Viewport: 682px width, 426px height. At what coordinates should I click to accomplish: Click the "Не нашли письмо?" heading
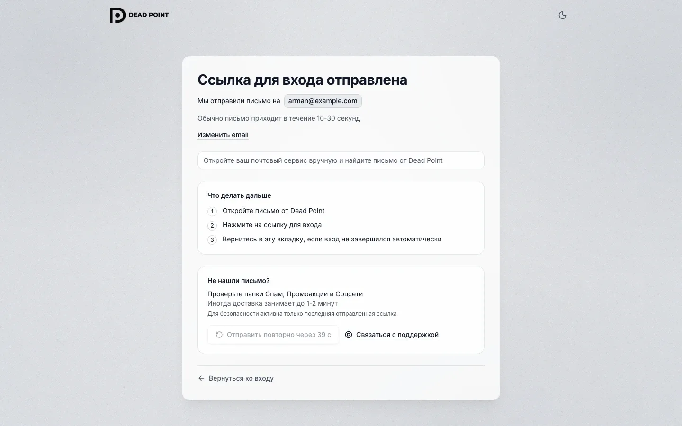click(239, 281)
